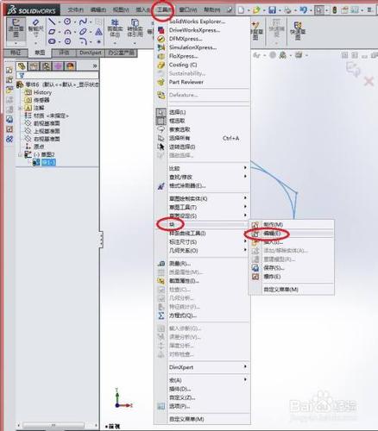
Task: Switch to the DimXpert ribbon tab
Action: [x=91, y=53]
